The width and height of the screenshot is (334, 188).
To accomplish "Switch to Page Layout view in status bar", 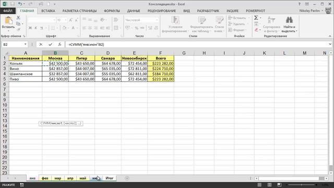I will [269, 184].
